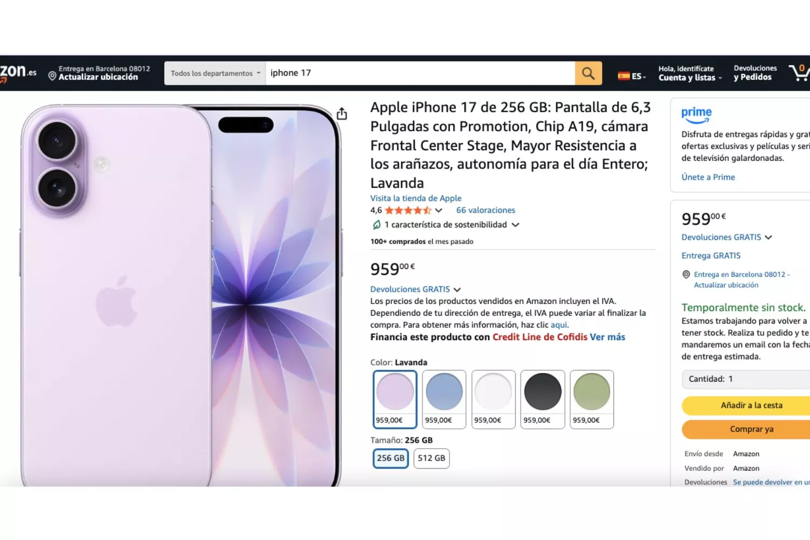Pick the green color variant
Screen dimensions: 810x540
coord(592,400)
